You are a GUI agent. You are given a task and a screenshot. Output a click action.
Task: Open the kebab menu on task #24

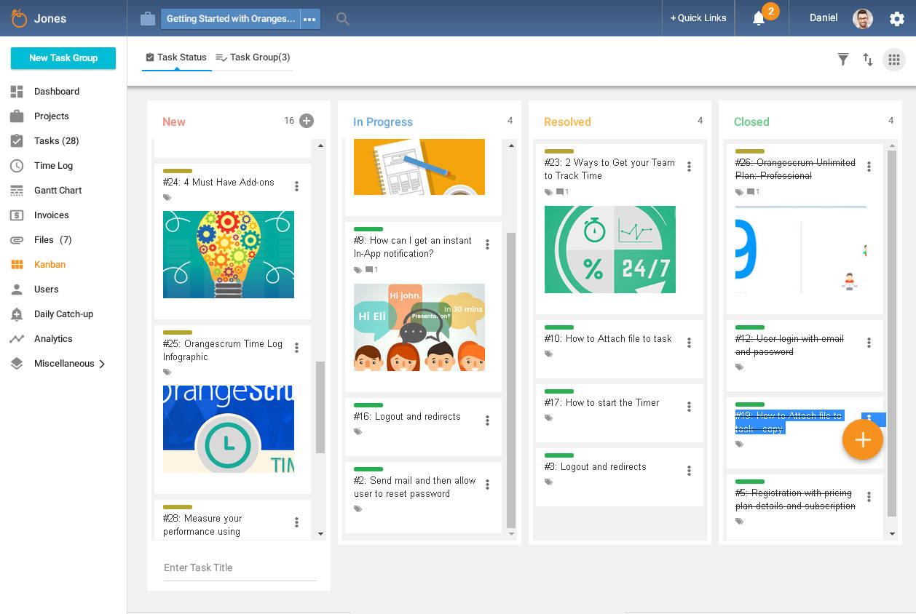296,186
